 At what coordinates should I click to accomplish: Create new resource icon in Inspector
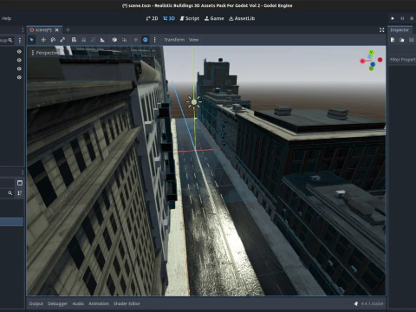coord(393,40)
